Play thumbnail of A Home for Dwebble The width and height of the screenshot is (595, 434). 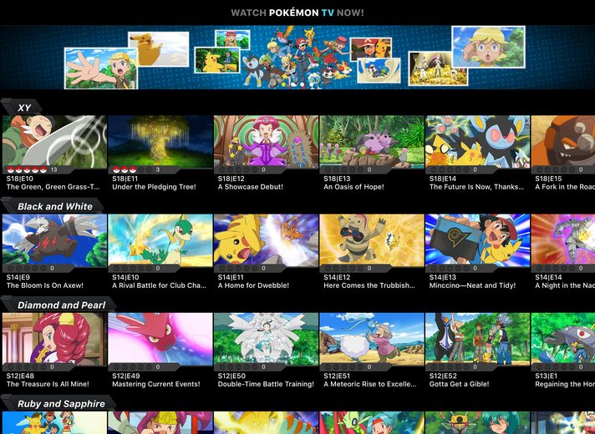tap(266, 240)
